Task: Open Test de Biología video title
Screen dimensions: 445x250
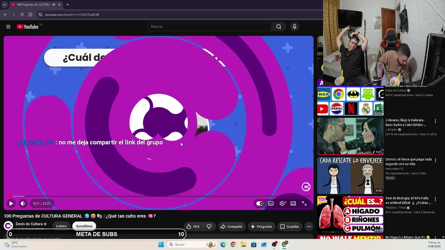Action: pos(408,200)
